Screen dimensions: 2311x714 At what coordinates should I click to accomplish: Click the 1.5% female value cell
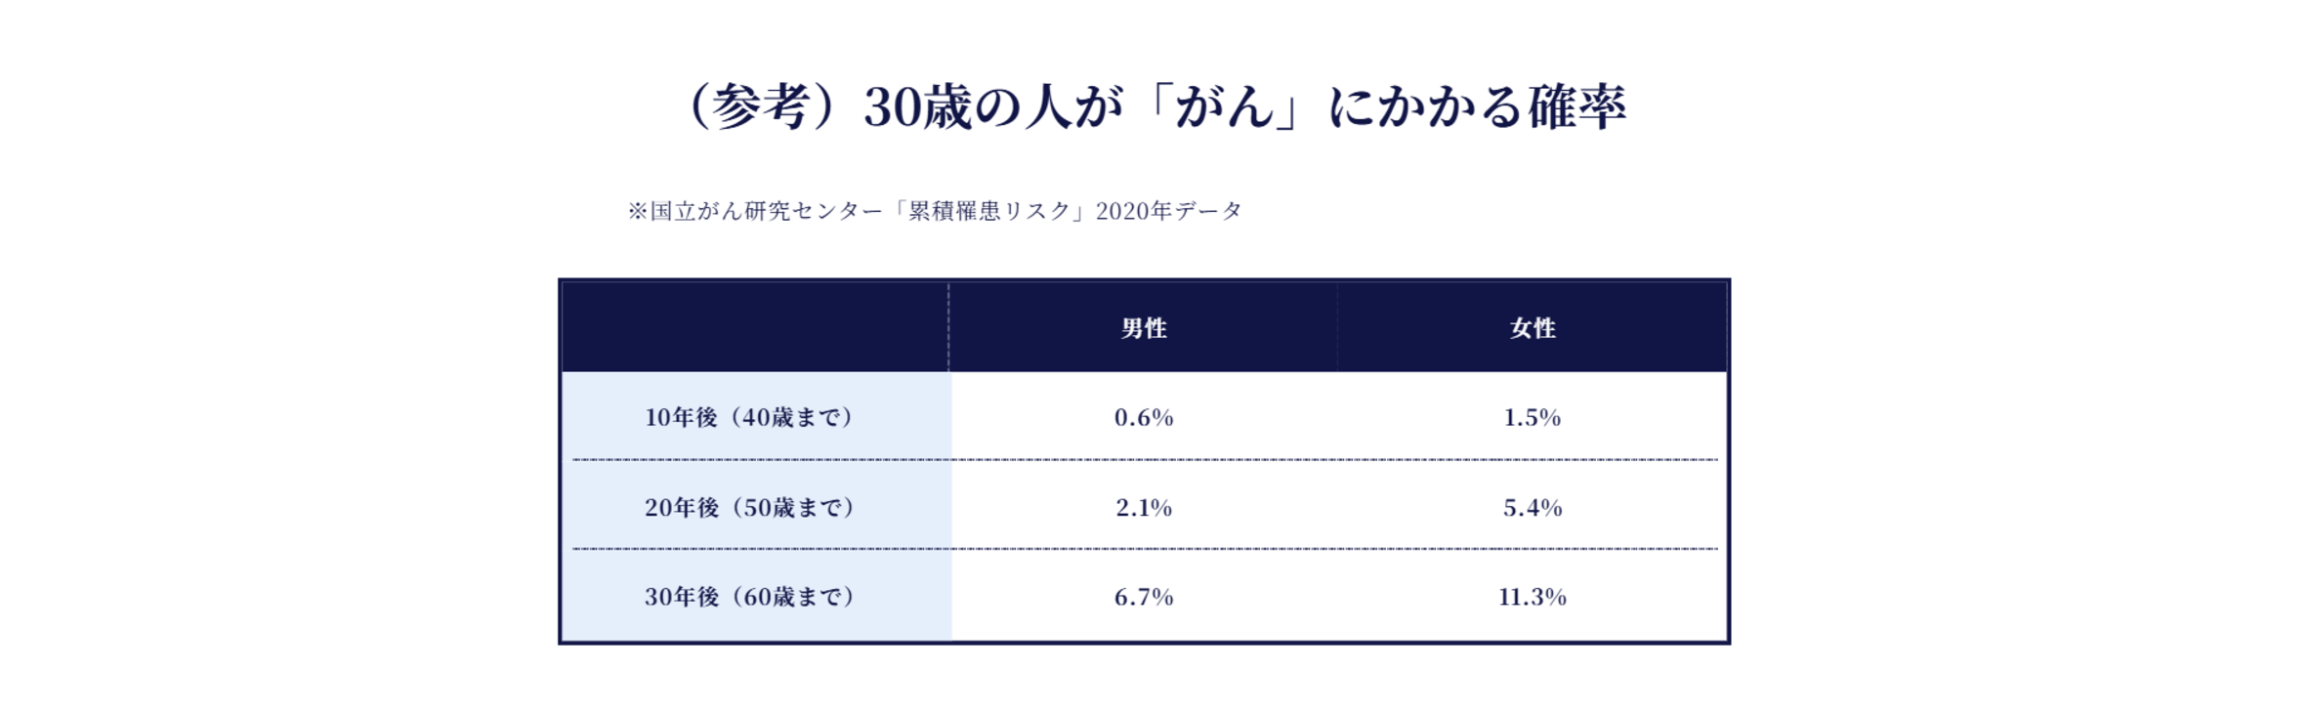coord(1533,418)
